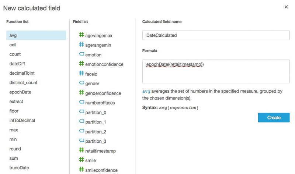Image resolution: width=295 pixels, height=174 pixels.
Task: Click the Calculated field name input
Action: (216, 35)
